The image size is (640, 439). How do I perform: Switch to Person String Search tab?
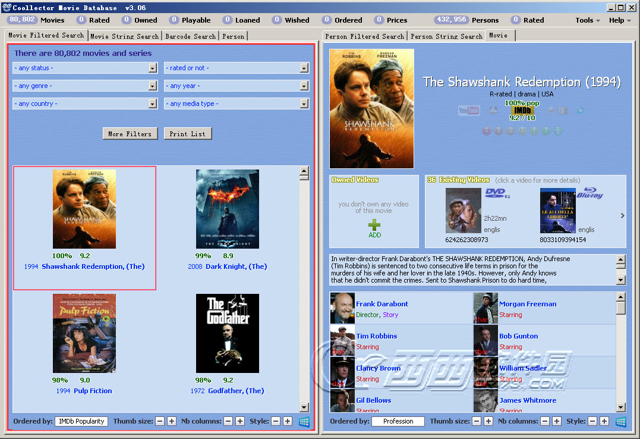(x=446, y=36)
